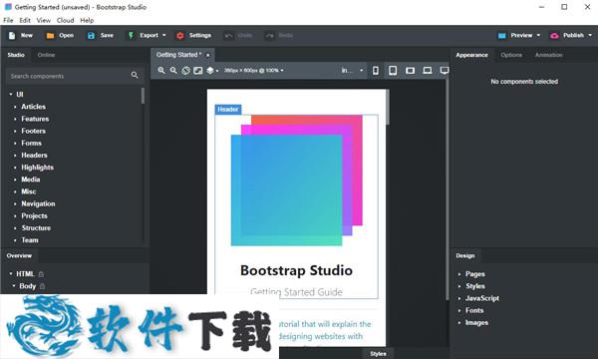This screenshot has width=598, height=359.
Task: Switch to the Options tab
Action: click(x=511, y=55)
